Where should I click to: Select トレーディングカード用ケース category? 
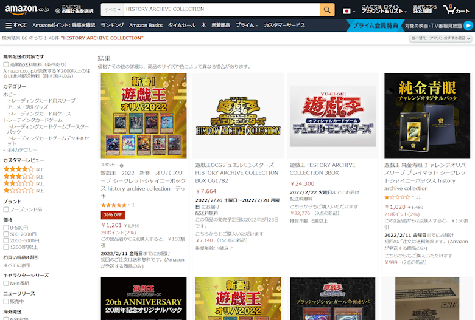pos(39,114)
